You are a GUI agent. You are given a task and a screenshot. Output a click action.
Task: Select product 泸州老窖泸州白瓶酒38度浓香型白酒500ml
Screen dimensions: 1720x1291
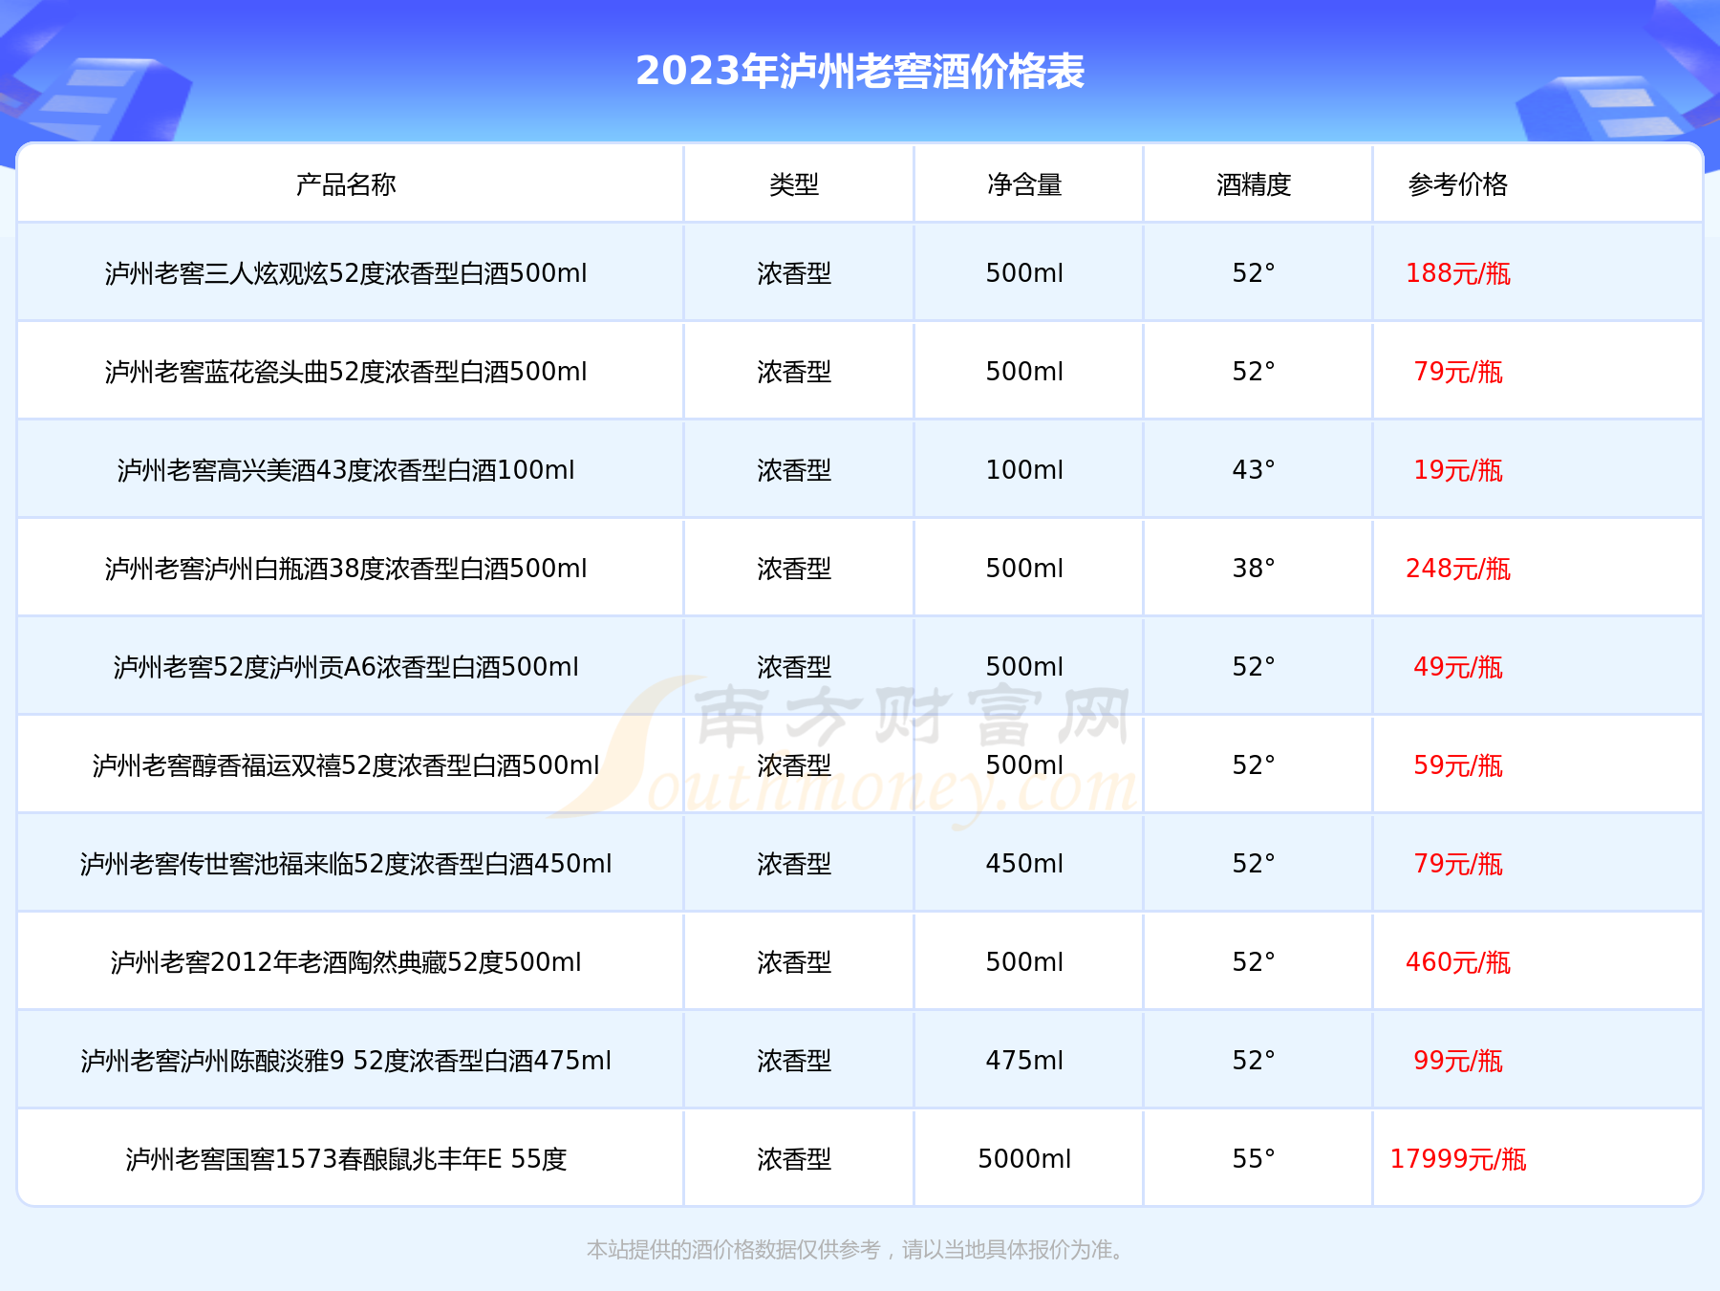point(346,569)
